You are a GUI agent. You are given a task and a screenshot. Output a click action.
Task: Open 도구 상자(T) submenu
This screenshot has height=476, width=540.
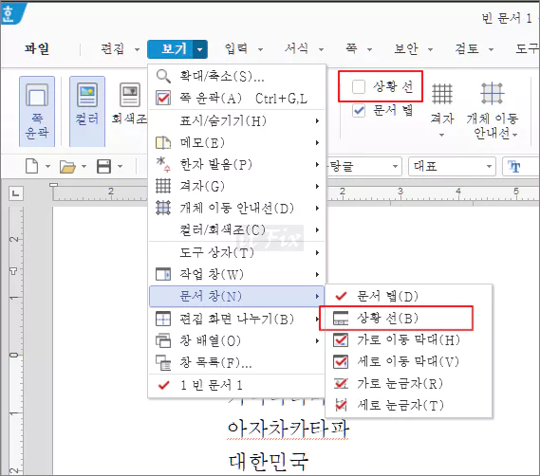point(236,252)
